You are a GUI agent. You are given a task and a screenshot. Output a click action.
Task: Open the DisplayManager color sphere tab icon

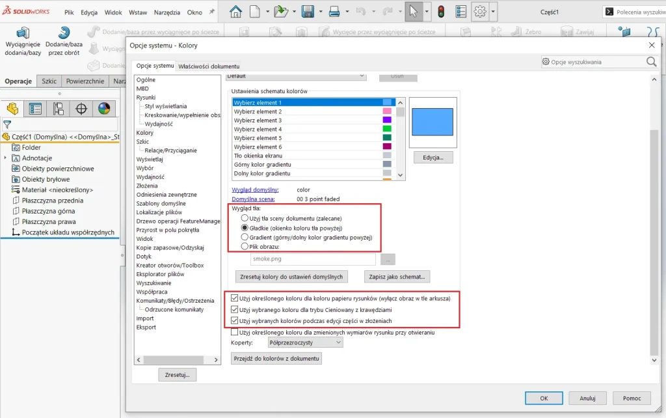tap(104, 109)
